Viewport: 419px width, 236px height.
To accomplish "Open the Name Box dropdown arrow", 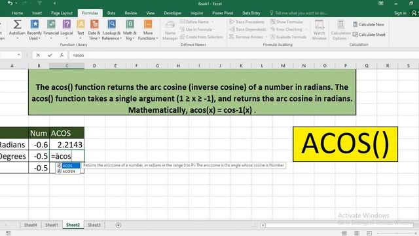I will [19, 55].
